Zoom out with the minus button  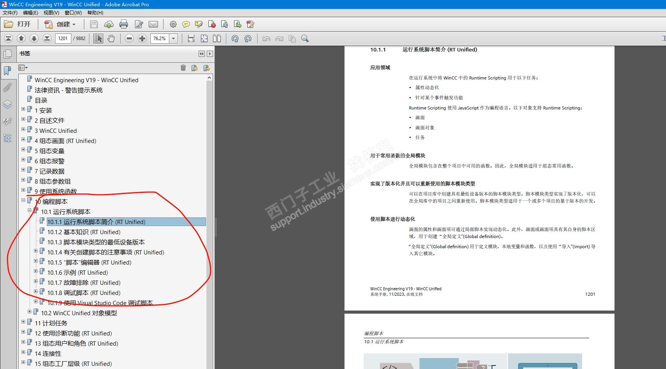(130, 39)
